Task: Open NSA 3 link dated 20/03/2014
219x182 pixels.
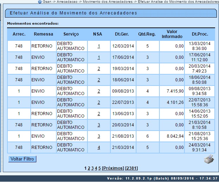Action: click(99, 125)
